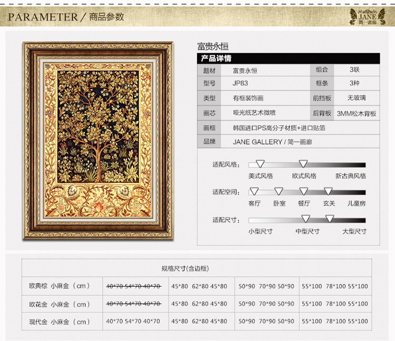Click the 组合 label cell
395x341 pixels.
click(322, 69)
